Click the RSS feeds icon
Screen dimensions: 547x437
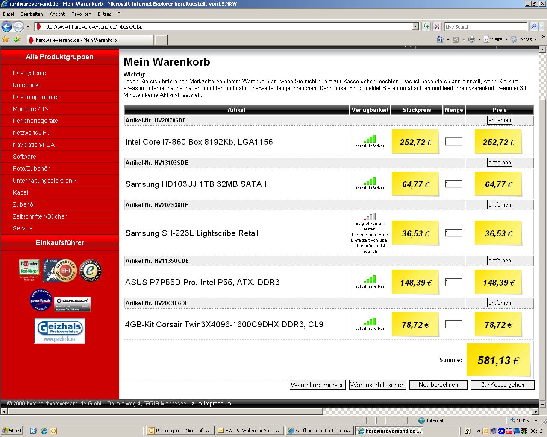click(456, 39)
